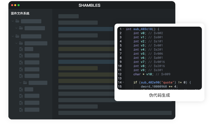Click the top-level folder icon at tree top
The height and width of the screenshot is (128, 213).
click(x=17, y=21)
